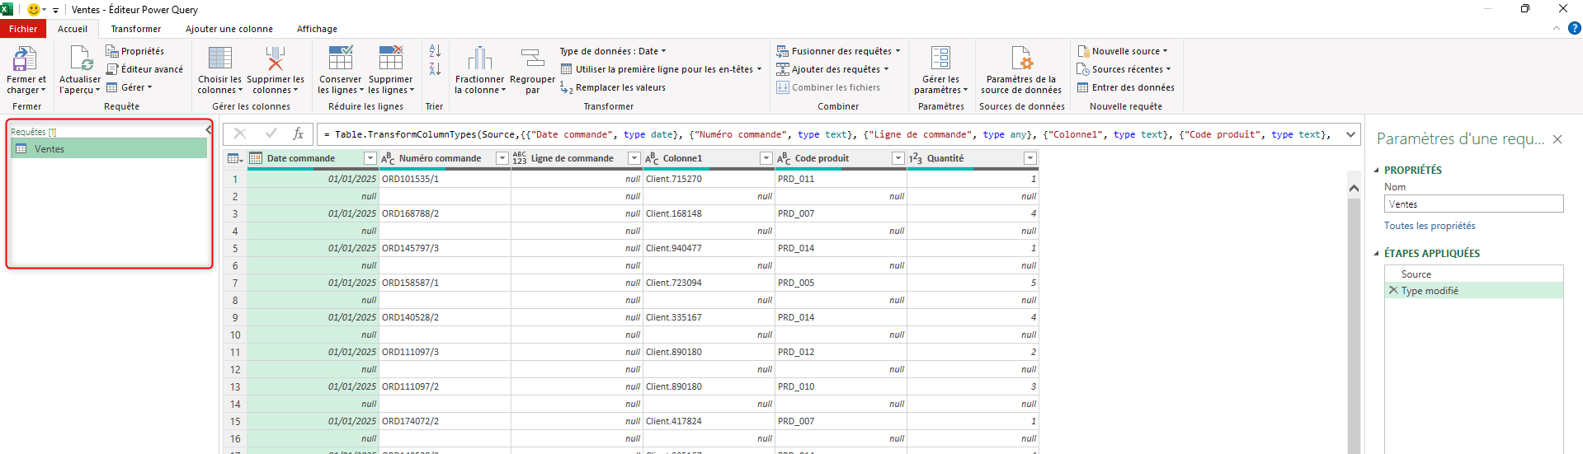
Task: Open Propriétés in the Requête group
Action: (134, 51)
